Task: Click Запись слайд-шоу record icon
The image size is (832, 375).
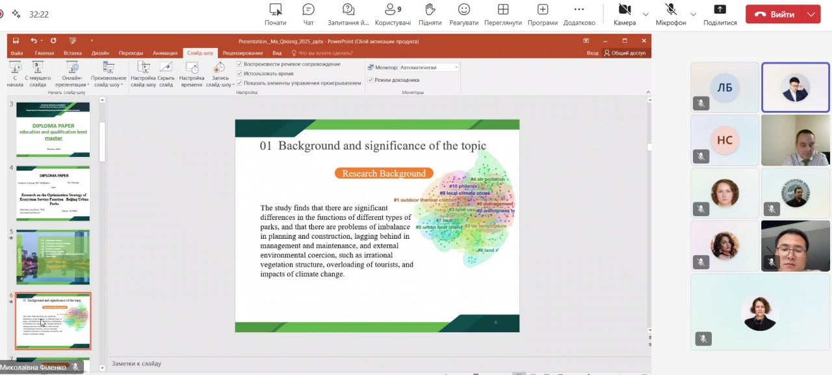Action: pos(220,67)
